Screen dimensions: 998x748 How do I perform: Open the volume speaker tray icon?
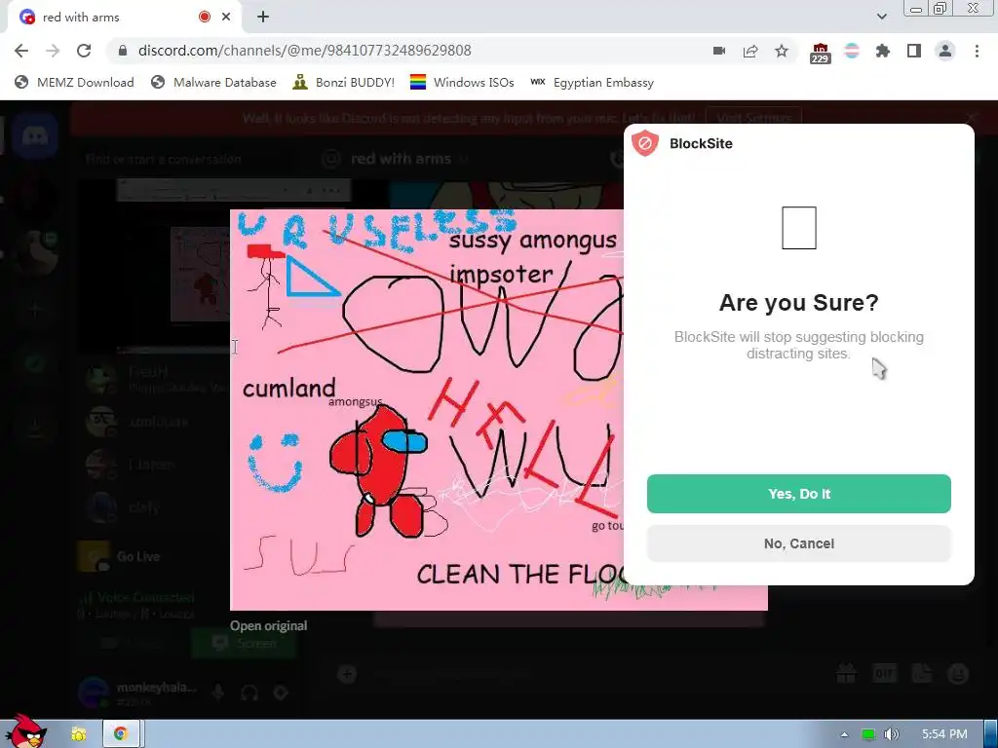pos(892,734)
